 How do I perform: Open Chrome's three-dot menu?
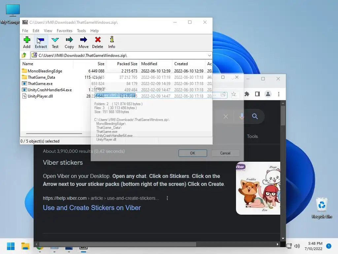(279, 94)
